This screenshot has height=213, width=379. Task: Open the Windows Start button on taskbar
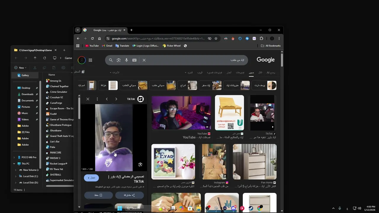120,208
